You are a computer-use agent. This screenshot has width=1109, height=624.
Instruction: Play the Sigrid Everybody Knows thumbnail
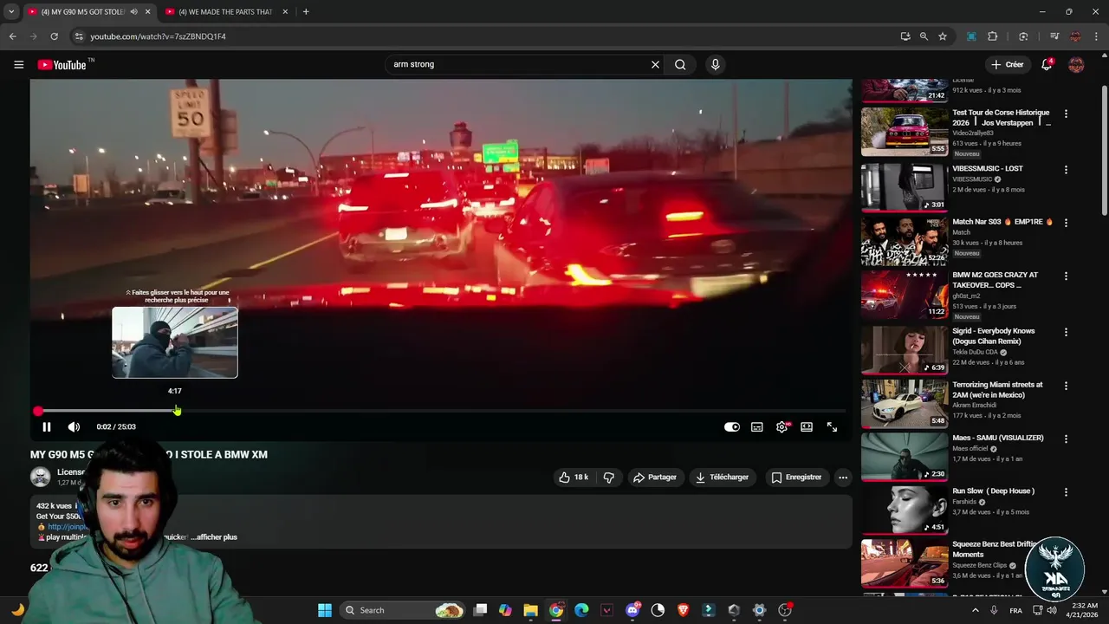pyautogui.click(x=905, y=349)
